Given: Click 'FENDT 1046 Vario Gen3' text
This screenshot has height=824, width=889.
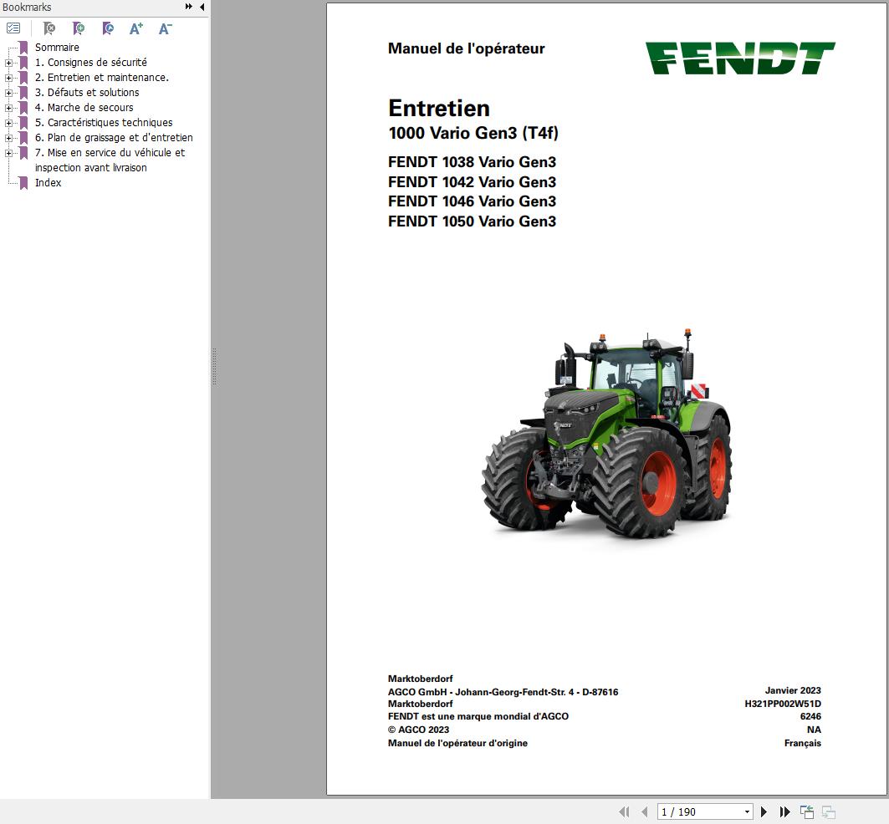Looking at the screenshot, I should pos(472,201).
